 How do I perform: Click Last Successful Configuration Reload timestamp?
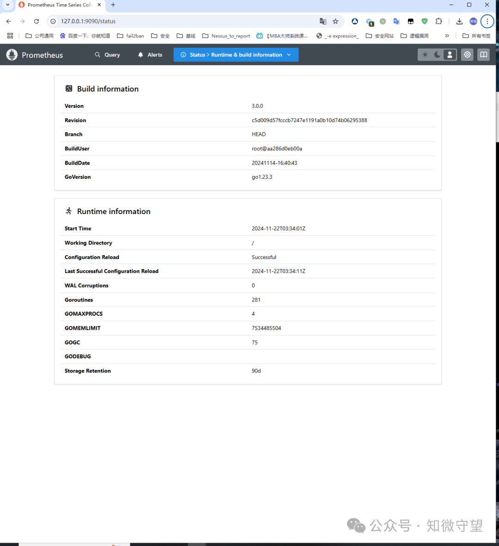tap(279, 271)
